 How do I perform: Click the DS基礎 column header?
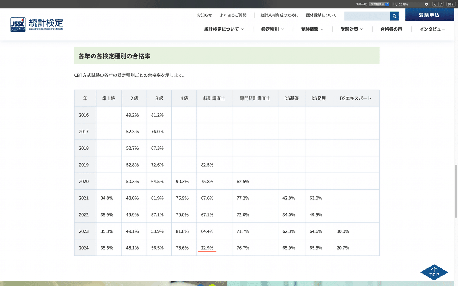292,98
